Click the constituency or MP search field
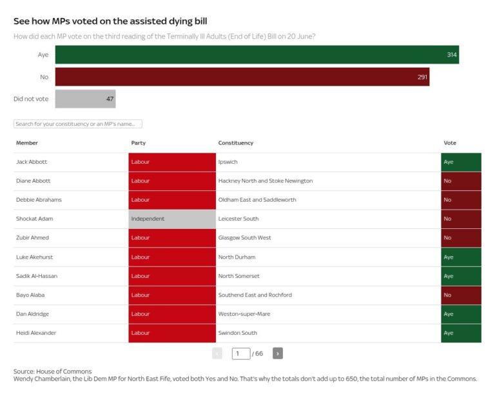Image resolution: width=495 pixels, height=396 pixels. 78,124
